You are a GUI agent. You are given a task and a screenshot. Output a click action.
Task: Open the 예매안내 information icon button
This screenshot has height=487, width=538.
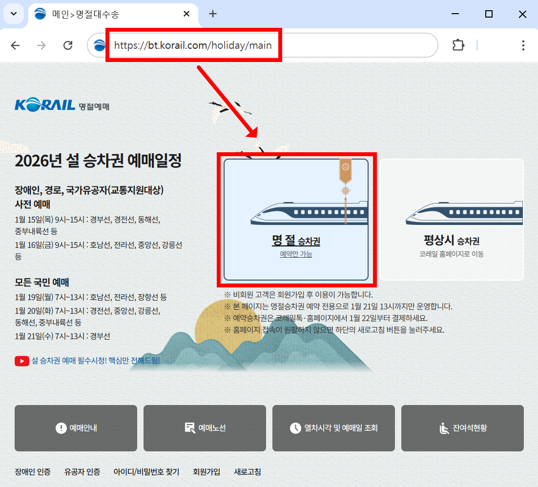[60, 428]
